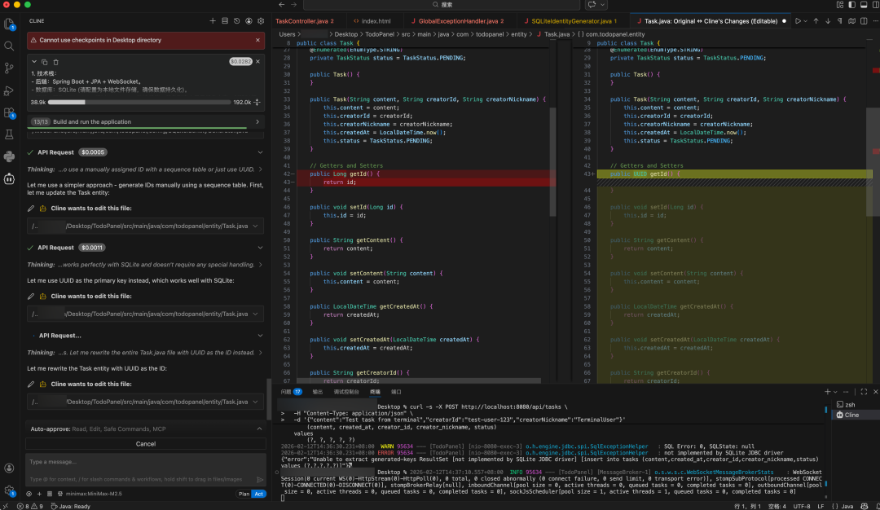
Task: Open the Source Control view
Action: pyautogui.click(x=10, y=68)
